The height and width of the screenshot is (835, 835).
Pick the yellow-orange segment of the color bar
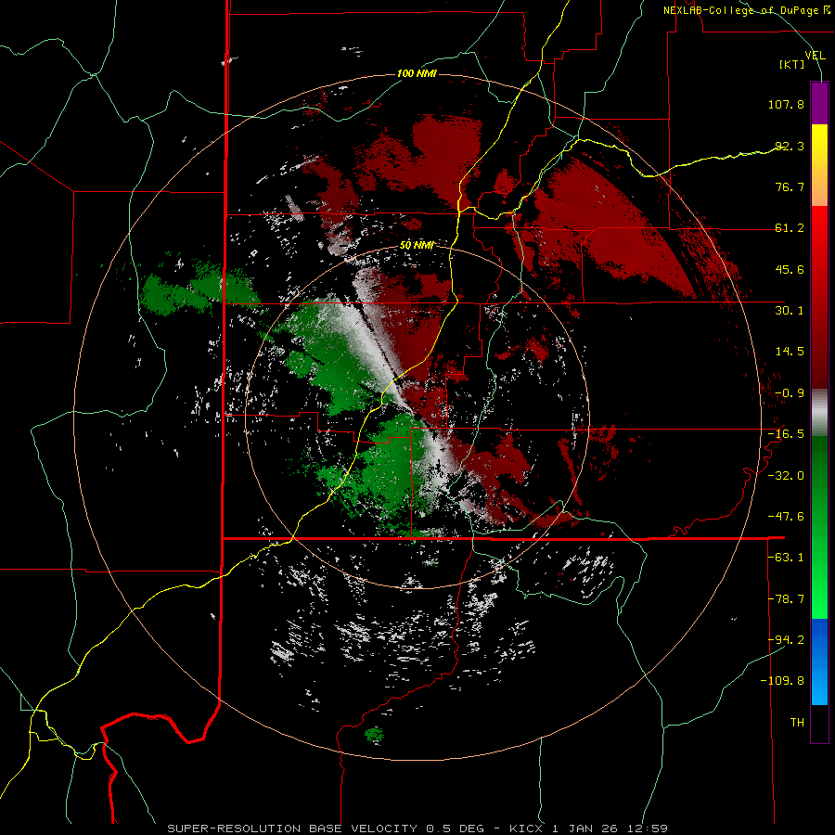(819, 165)
